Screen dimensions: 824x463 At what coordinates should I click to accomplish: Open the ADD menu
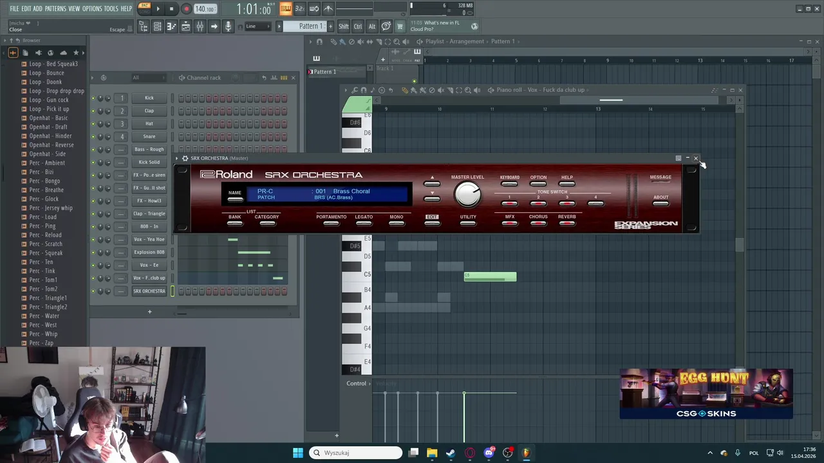tap(38, 8)
